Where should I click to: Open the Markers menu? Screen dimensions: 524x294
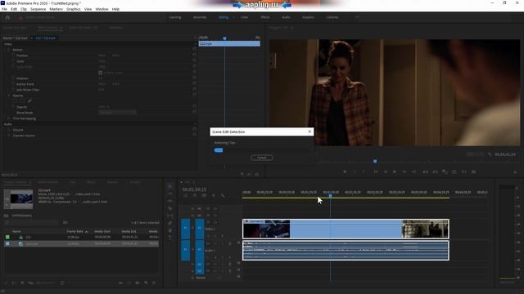(56, 9)
